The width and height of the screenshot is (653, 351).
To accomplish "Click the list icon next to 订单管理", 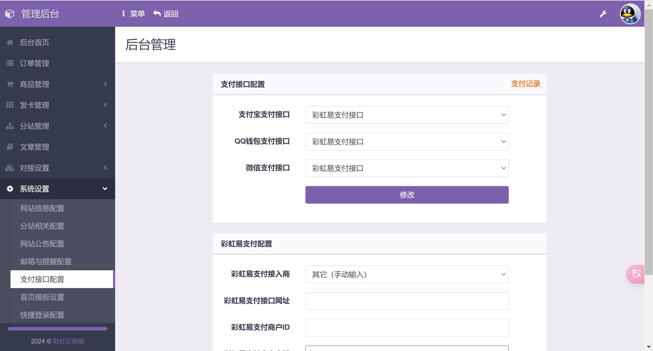I will pyautogui.click(x=10, y=63).
